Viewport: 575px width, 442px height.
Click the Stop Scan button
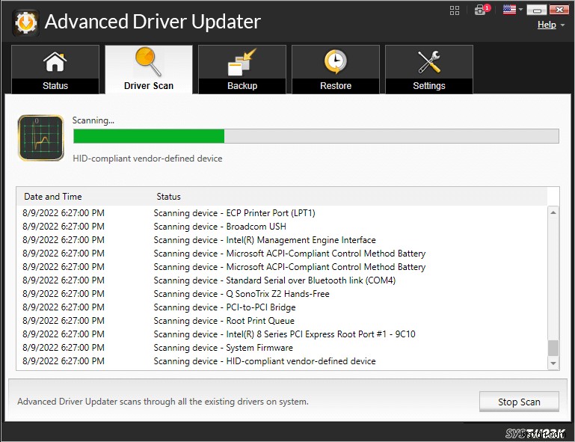tap(519, 402)
